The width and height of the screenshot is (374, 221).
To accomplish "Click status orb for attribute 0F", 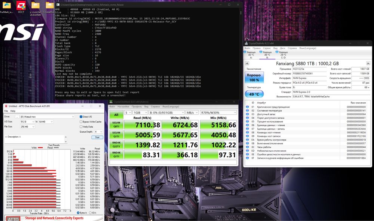I will pyautogui.click(x=247, y=158).
